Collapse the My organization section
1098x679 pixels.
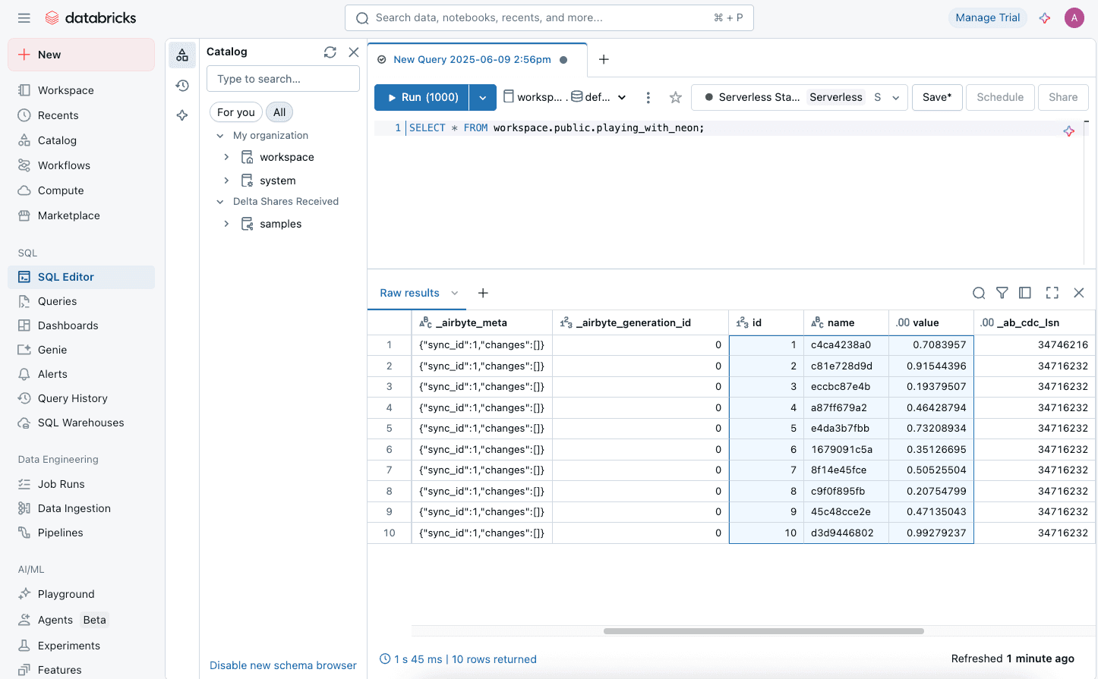[220, 135]
